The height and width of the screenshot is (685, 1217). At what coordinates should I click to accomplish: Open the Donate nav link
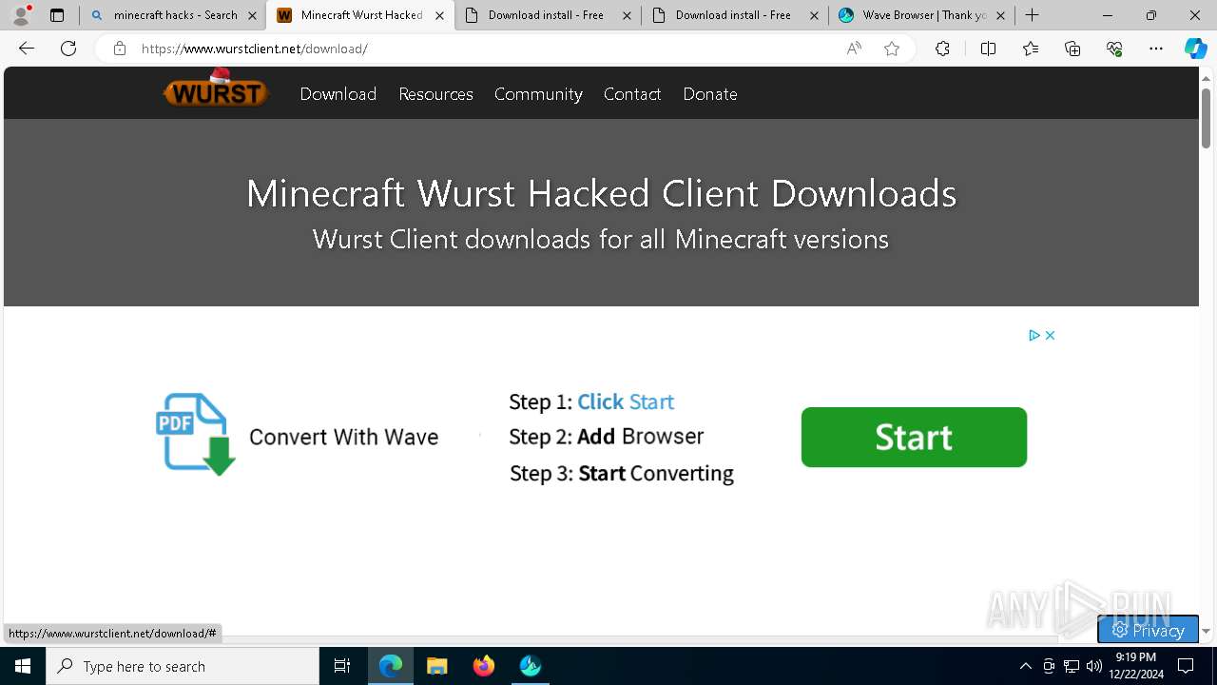pos(710,93)
